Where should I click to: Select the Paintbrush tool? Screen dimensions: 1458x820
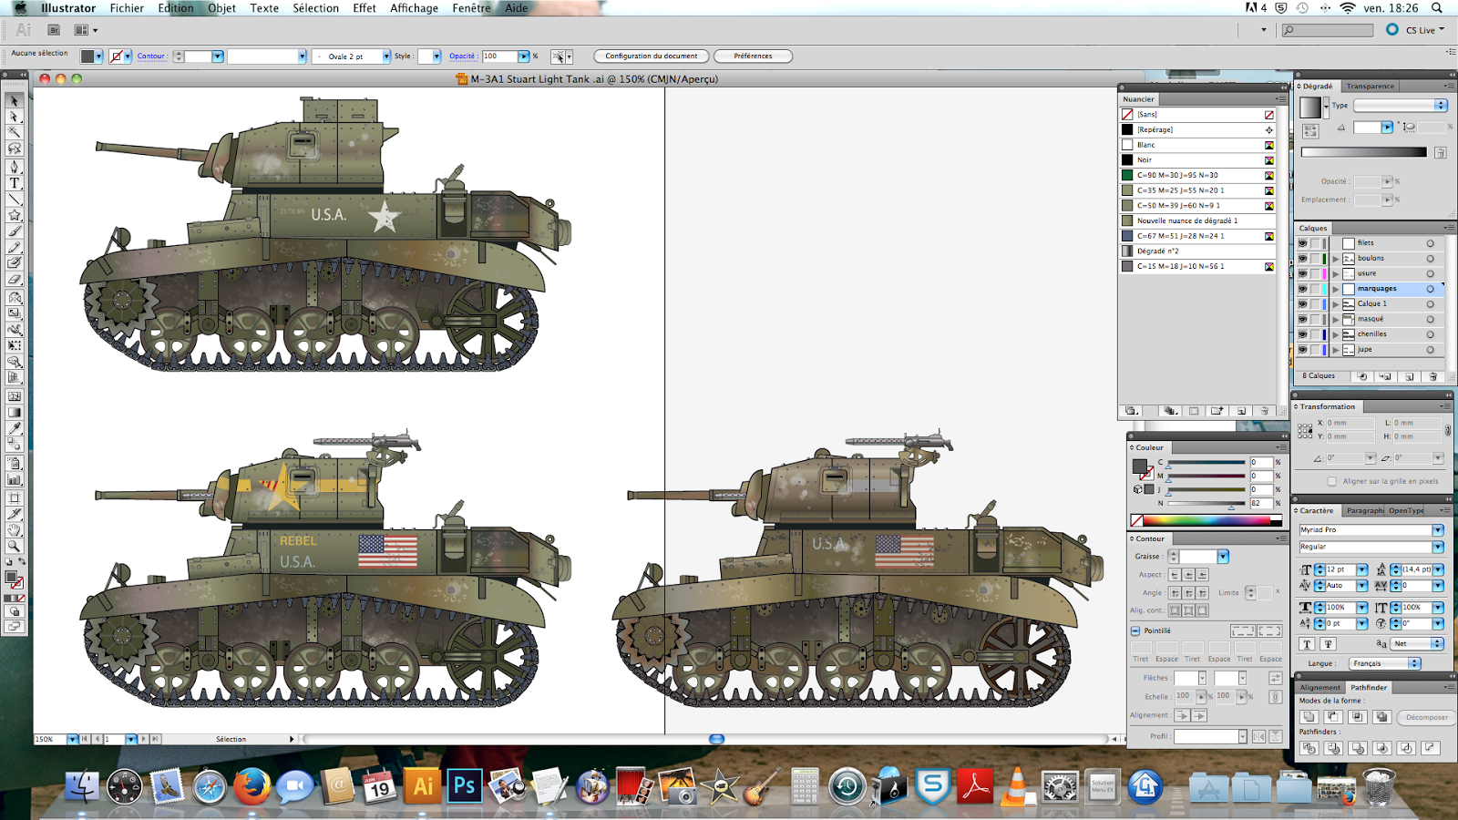point(15,231)
